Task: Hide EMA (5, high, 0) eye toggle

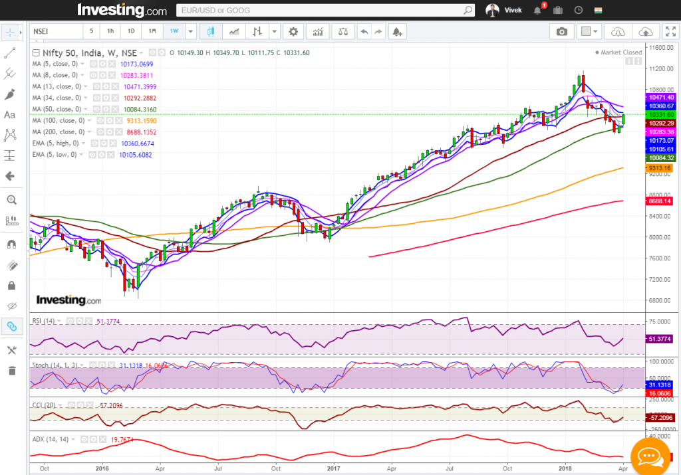Action: 94,143
